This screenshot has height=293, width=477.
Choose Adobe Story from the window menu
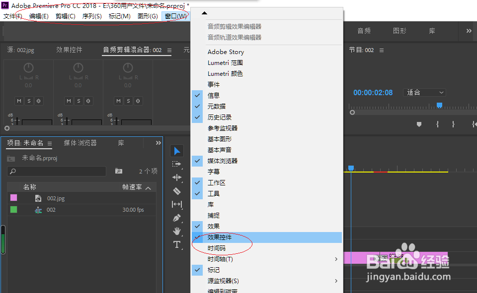pyautogui.click(x=267, y=52)
